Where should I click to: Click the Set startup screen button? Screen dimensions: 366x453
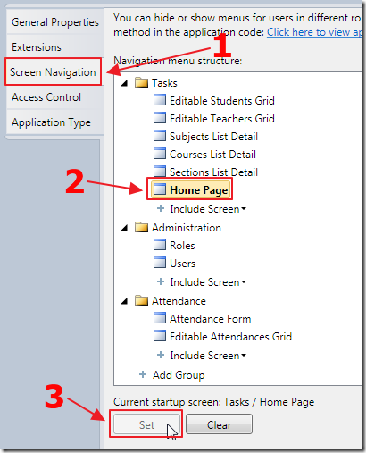click(146, 424)
